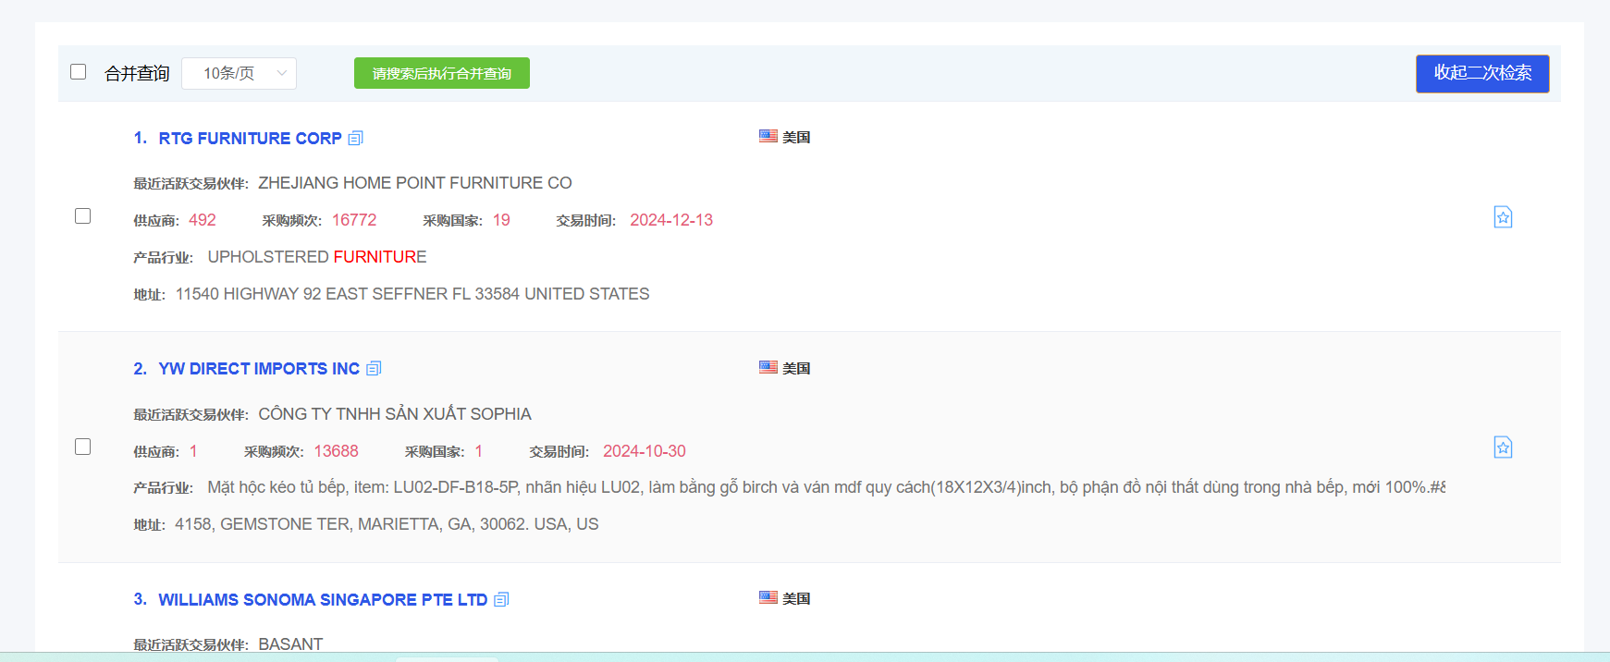
Task: Collapse secondary search via 收起二次检索
Action: (1482, 73)
